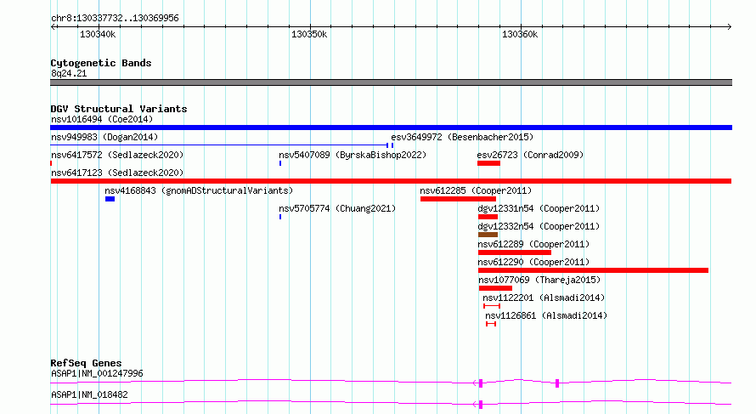756x414 pixels.
Task: Select nsv949983 (Dogan2014) label
Action: [x=104, y=137]
